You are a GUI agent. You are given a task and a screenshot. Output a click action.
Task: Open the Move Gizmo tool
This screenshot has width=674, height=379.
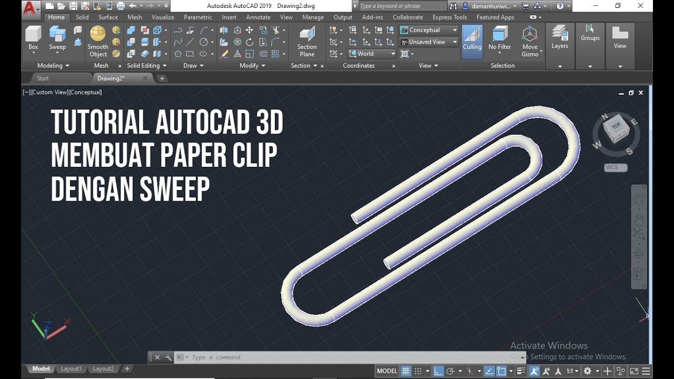click(530, 42)
